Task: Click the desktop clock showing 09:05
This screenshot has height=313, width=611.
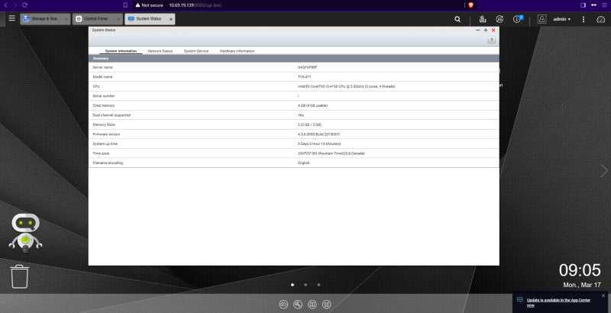Action: [x=580, y=269]
